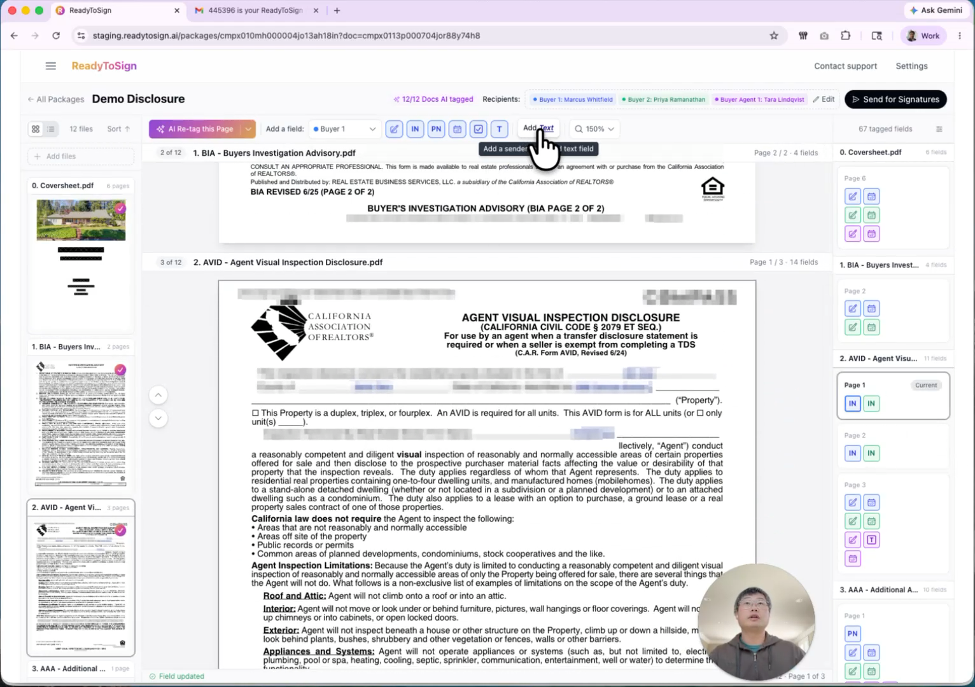Reload the browser page
Viewport: 975px width, 687px height.
56,36
